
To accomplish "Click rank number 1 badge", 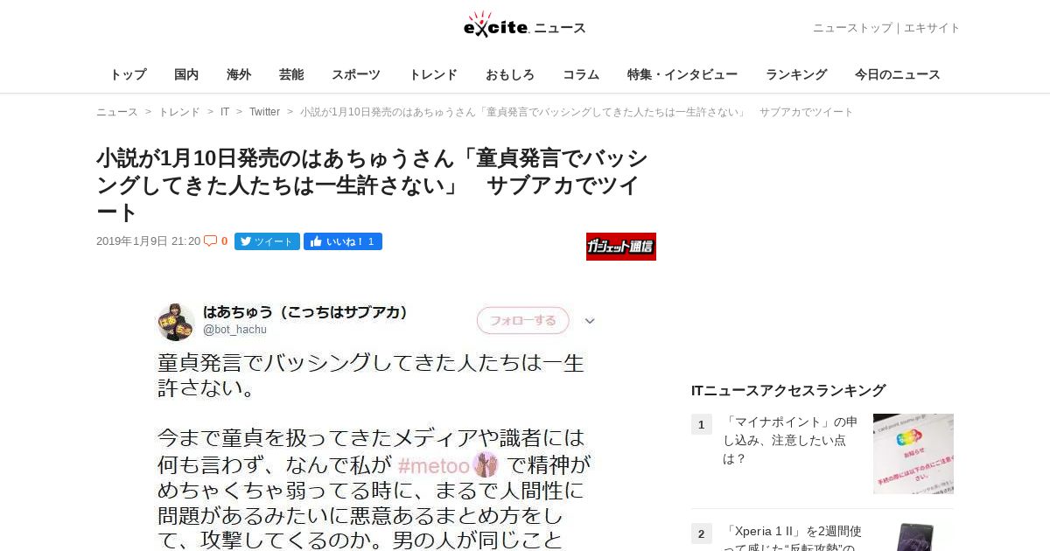I will point(702,424).
